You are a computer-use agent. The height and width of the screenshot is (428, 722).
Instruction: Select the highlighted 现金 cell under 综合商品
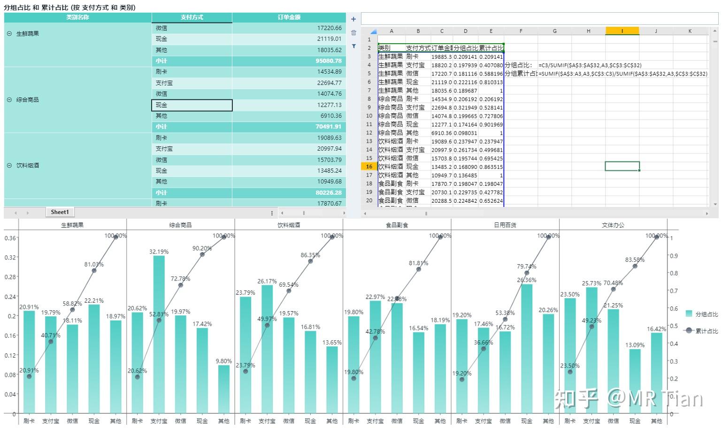[x=192, y=105]
